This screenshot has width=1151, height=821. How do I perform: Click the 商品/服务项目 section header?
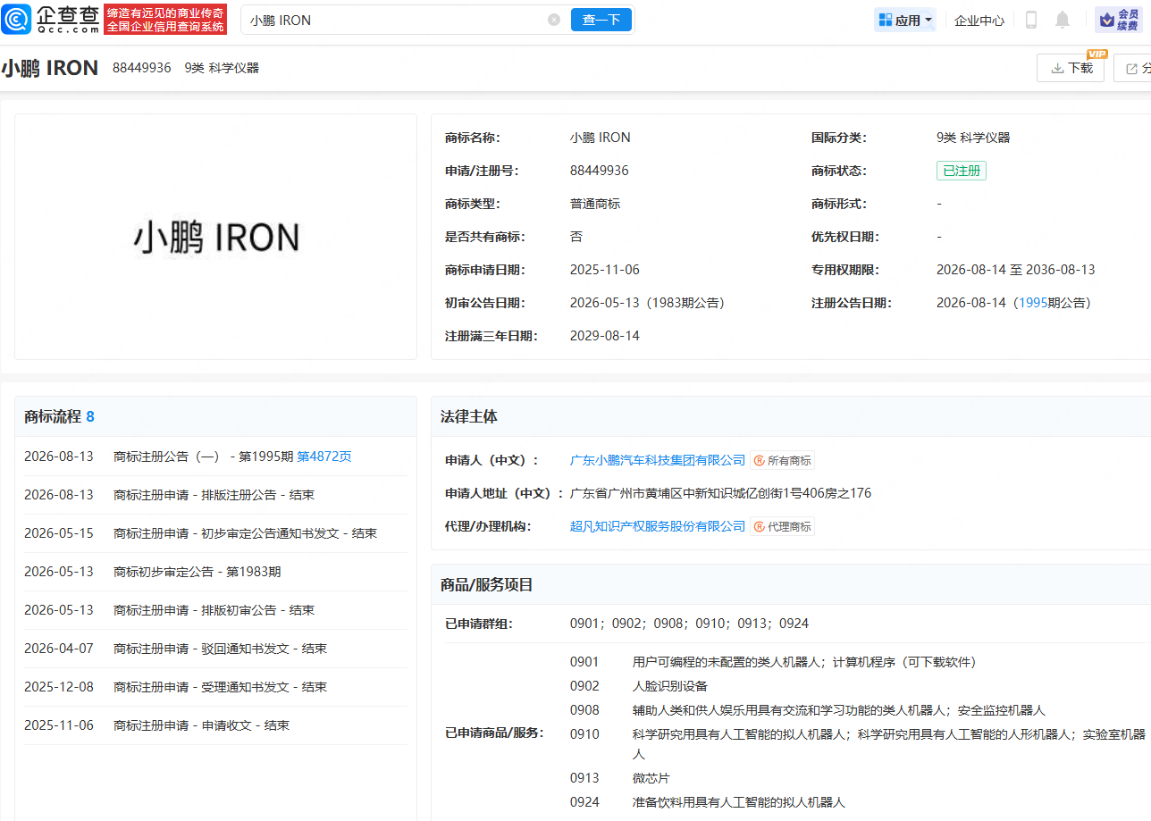pos(487,585)
